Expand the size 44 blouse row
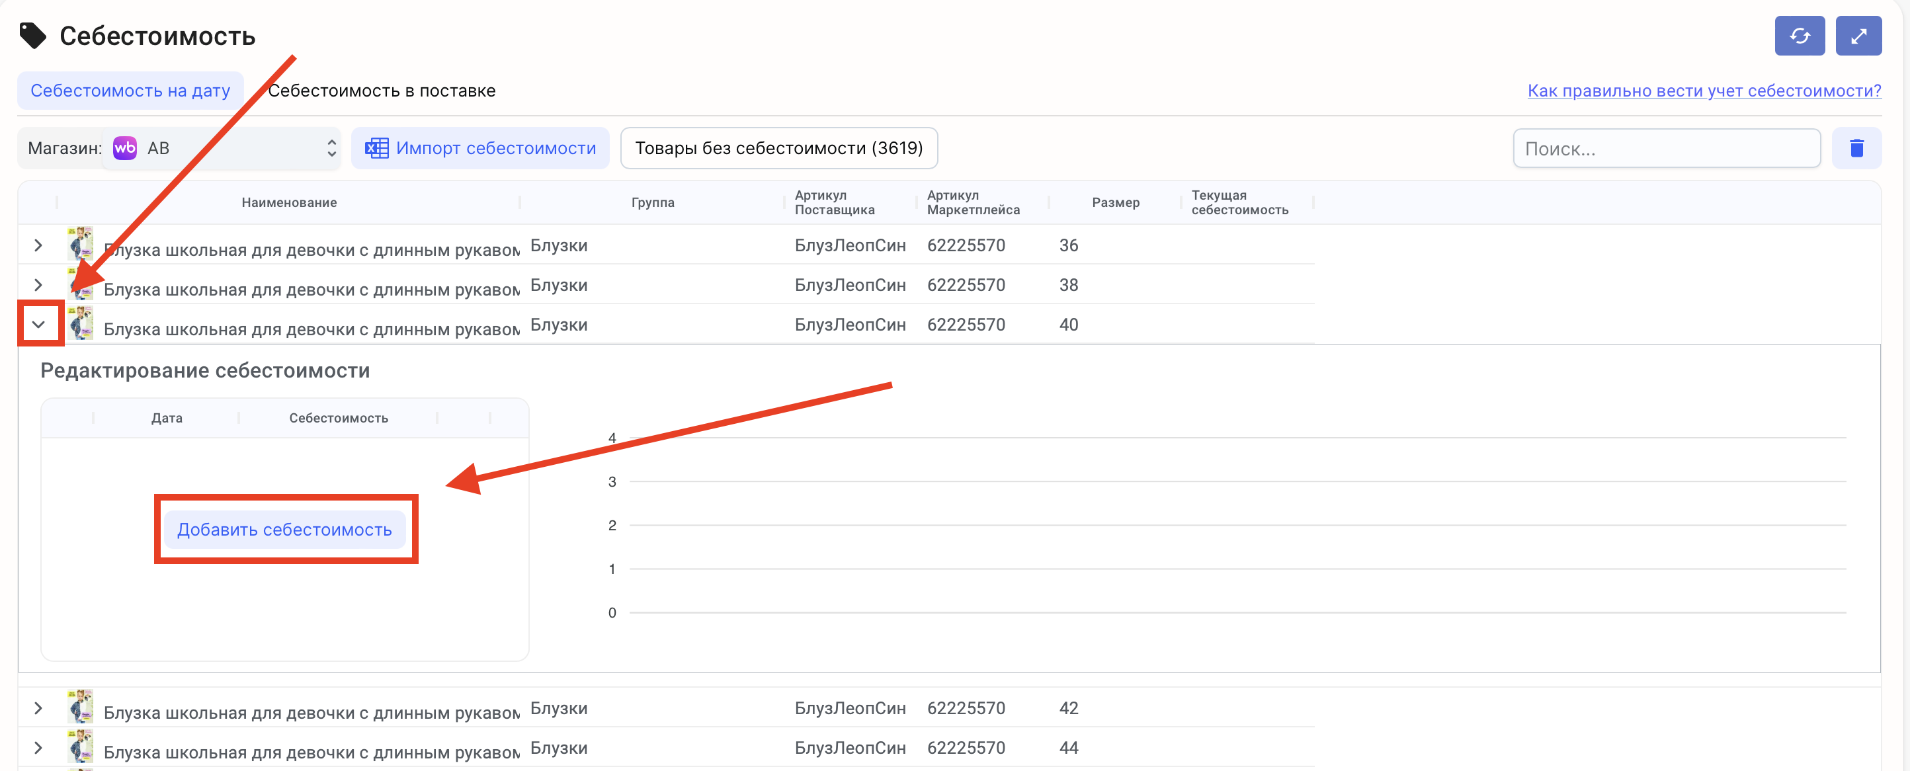 point(38,747)
